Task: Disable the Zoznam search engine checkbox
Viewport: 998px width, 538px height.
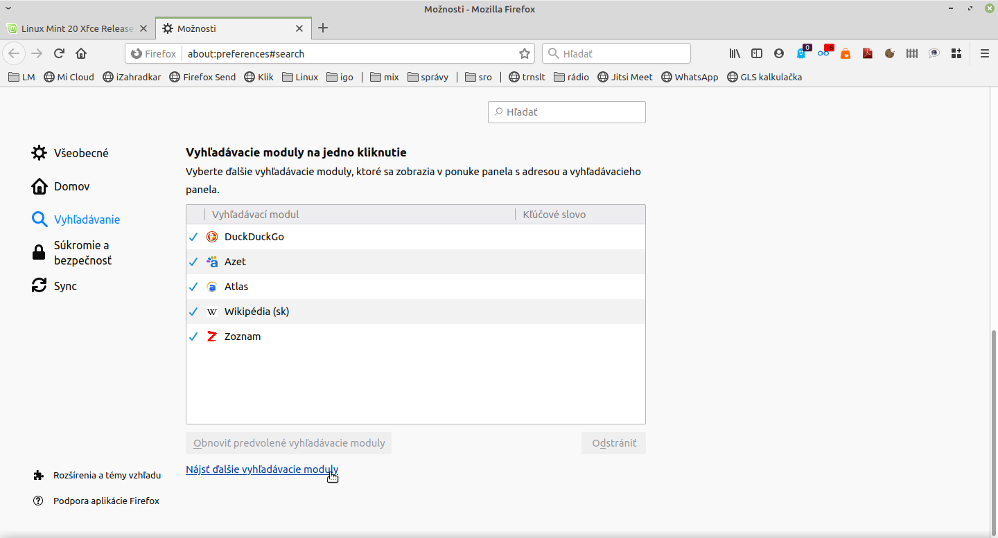Action: tap(193, 337)
